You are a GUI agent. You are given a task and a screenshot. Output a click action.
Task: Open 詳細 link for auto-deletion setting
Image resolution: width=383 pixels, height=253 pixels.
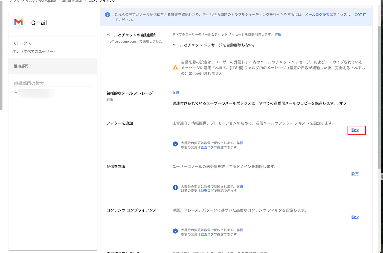pyautogui.click(x=278, y=34)
